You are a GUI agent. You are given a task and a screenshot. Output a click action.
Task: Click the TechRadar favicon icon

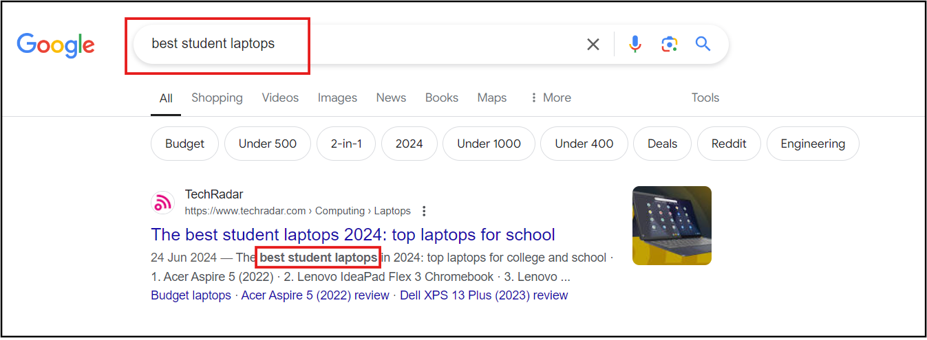[163, 203]
